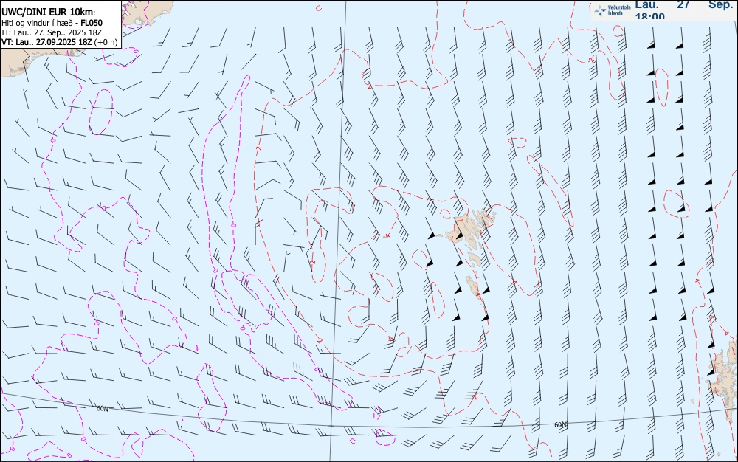This screenshot has width=738, height=462.
Task: Click the eastern 60N latitude label
Action: [560, 424]
